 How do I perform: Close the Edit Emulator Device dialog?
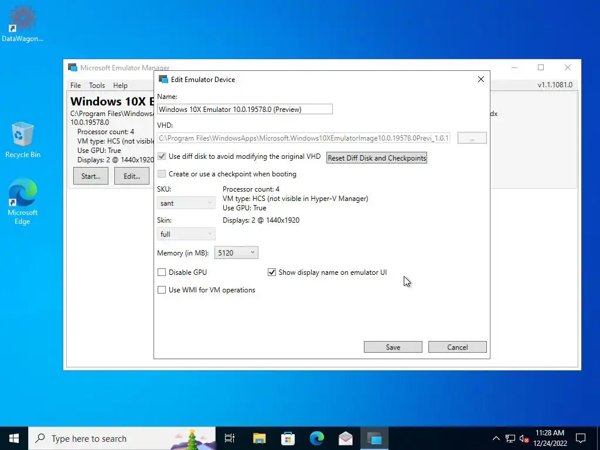481,79
